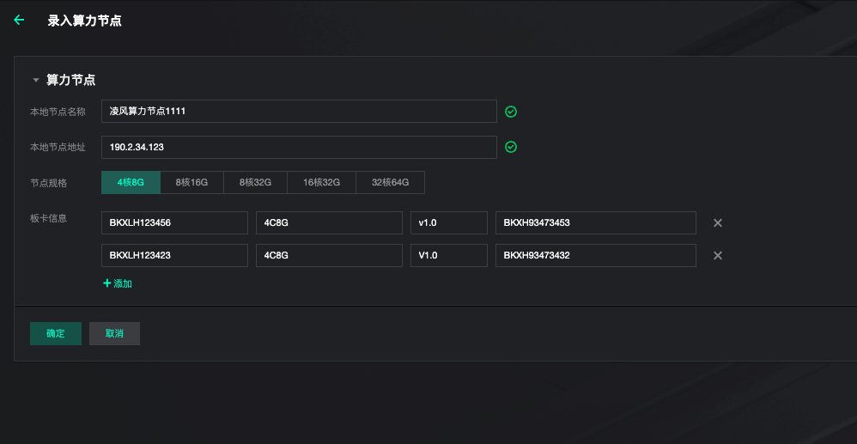Click green checkmark beside node address field
This screenshot has height=444, width=857.
point(511,147)
